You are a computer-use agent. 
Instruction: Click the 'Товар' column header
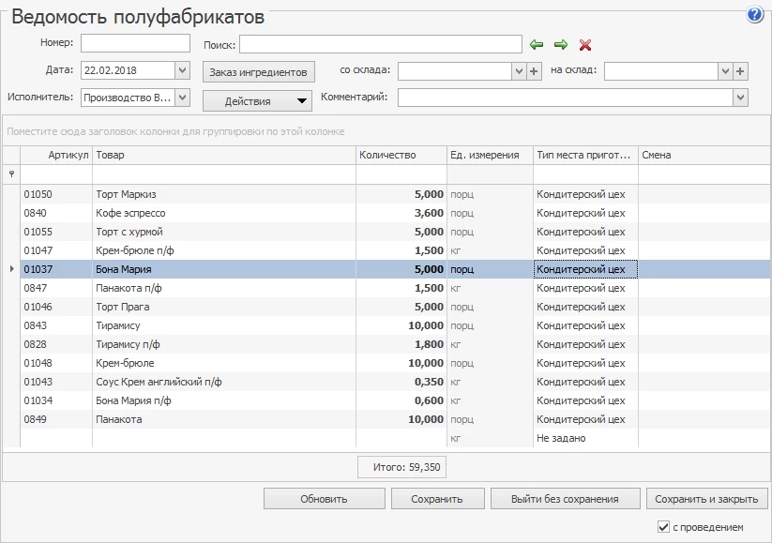[223, 155]
